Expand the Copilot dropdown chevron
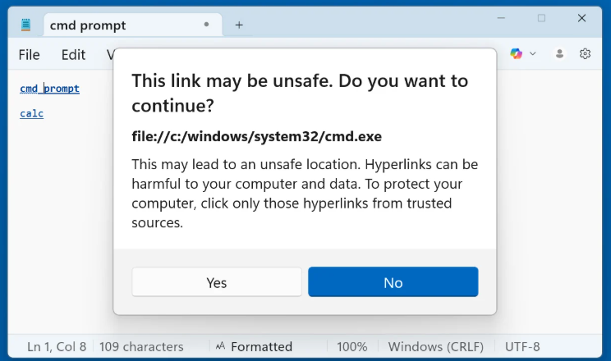 (533, 53)
